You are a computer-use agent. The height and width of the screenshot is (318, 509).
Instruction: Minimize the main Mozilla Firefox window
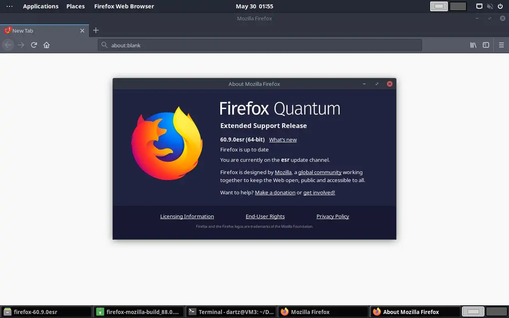coord(477,18)
